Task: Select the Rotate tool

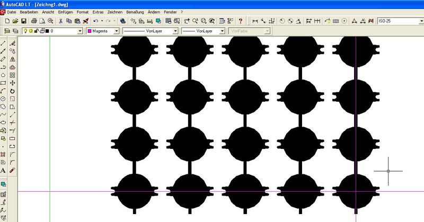Action: point(12,91)
